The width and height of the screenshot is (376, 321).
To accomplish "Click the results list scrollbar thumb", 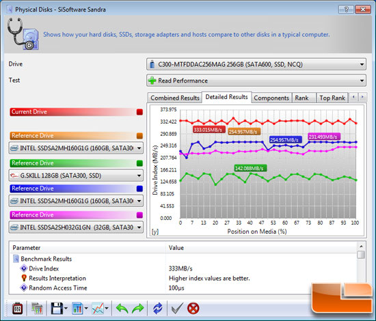I will pyautogui.click(x=361, y=254).
